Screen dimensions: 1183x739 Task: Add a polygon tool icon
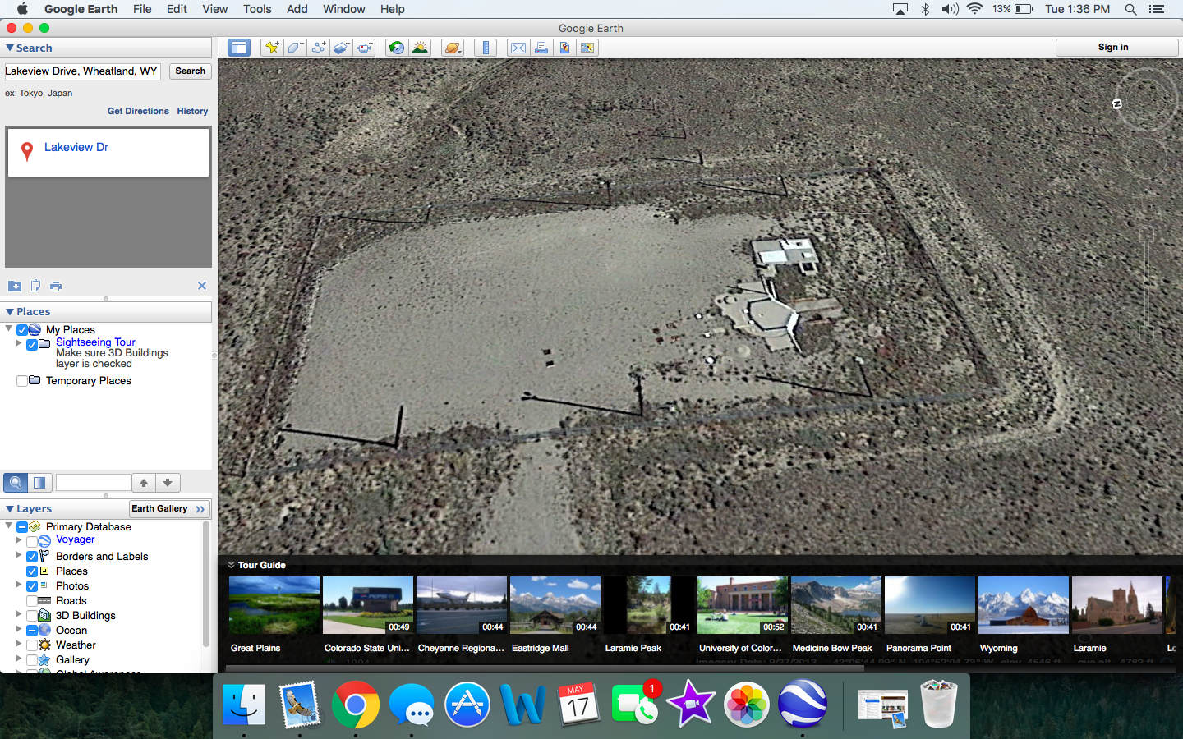(294, 48)
